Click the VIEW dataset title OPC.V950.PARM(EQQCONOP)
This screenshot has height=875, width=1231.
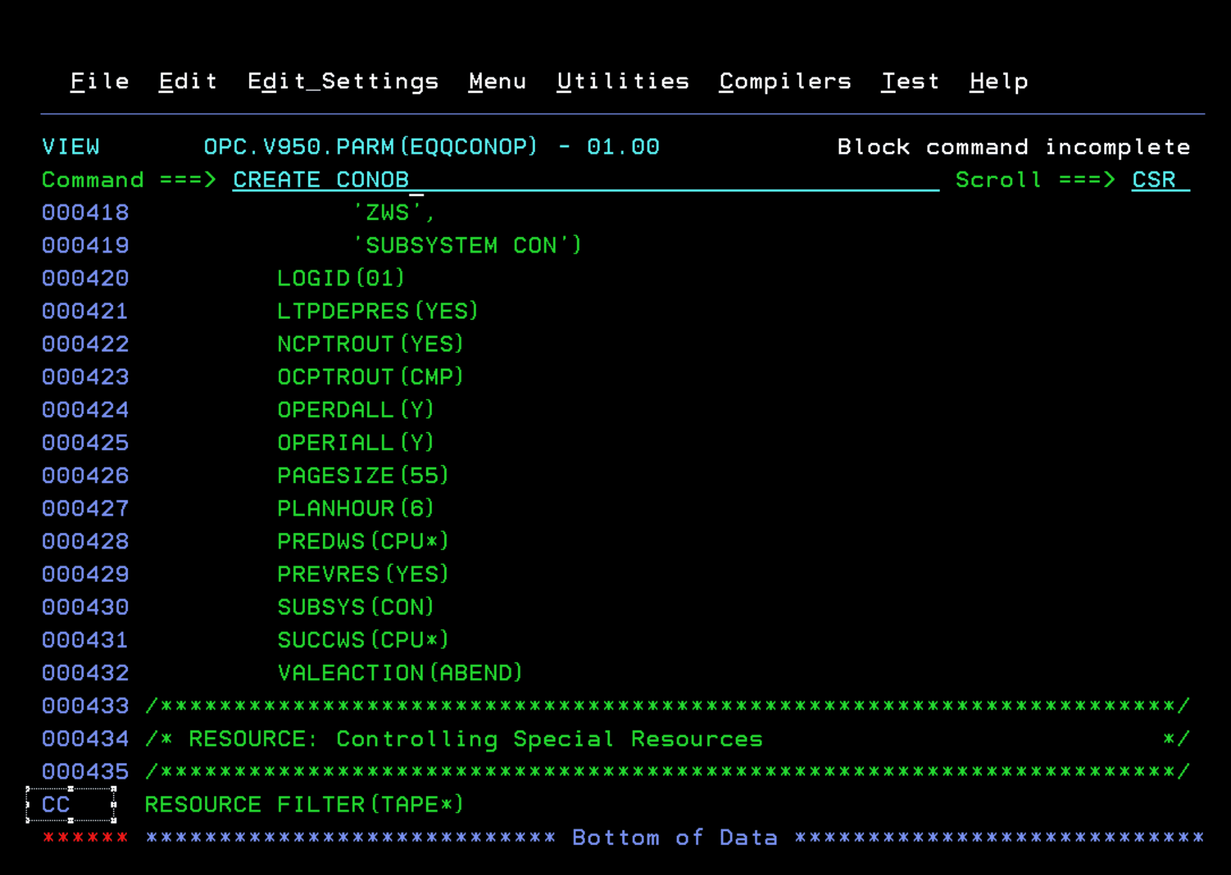(x=369, y=146)
